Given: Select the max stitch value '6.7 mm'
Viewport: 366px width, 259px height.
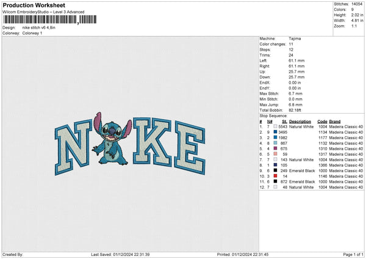Looking at the screenshot, I should tap(295, 93).
